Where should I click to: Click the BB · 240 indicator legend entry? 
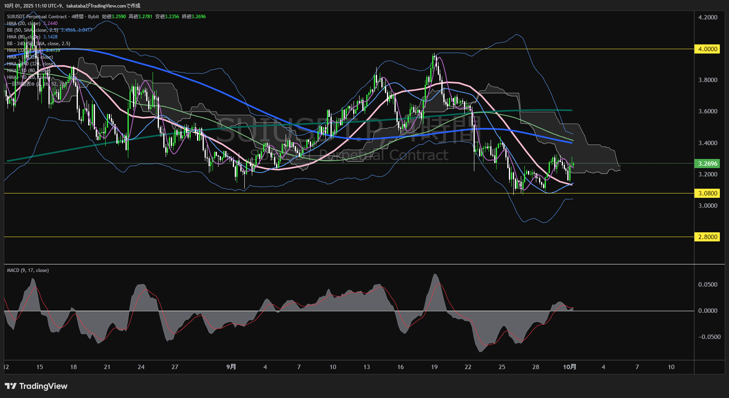[38, 44]
